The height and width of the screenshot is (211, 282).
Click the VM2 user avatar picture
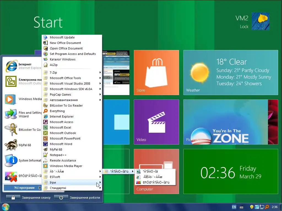coord(260,21)
